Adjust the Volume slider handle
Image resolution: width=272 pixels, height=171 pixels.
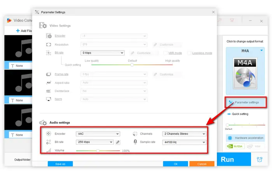98,151
